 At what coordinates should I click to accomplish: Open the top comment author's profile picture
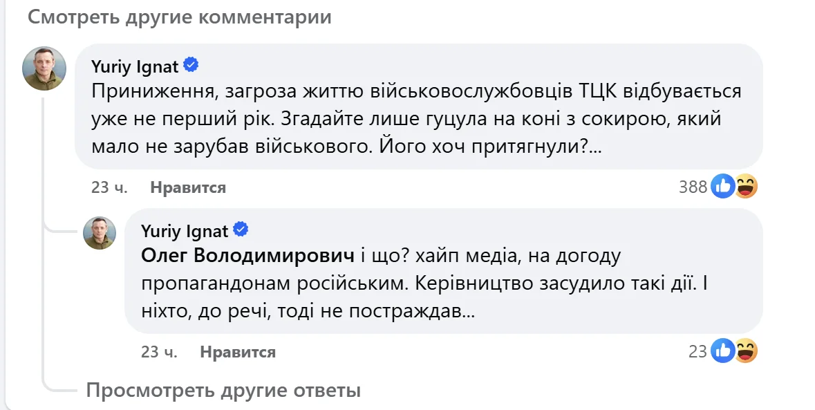[45, 68]
